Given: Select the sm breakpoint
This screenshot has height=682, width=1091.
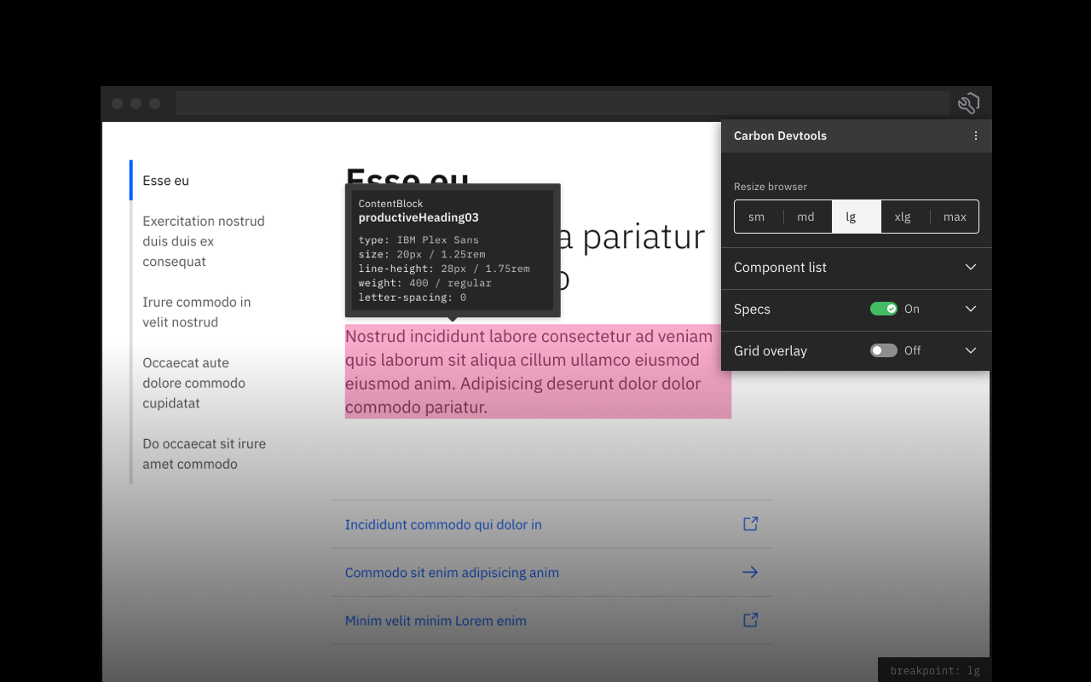Looking at the screenshot, I should click(x=756, y=217).
